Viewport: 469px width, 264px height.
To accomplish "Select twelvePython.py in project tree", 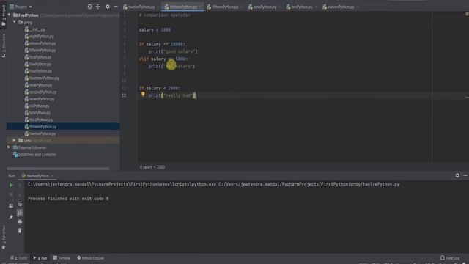I will click(x=40, y=133).
